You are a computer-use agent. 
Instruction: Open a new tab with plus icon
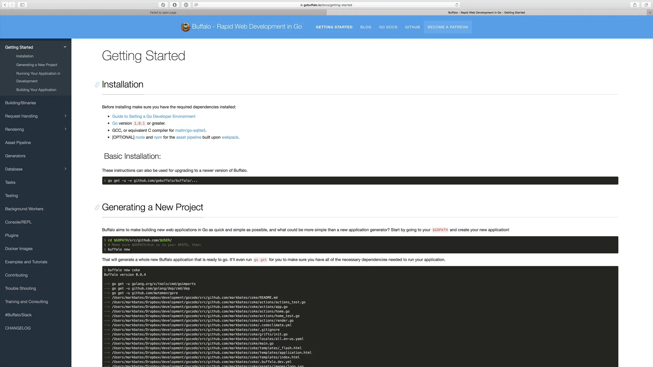pos(650,13)
